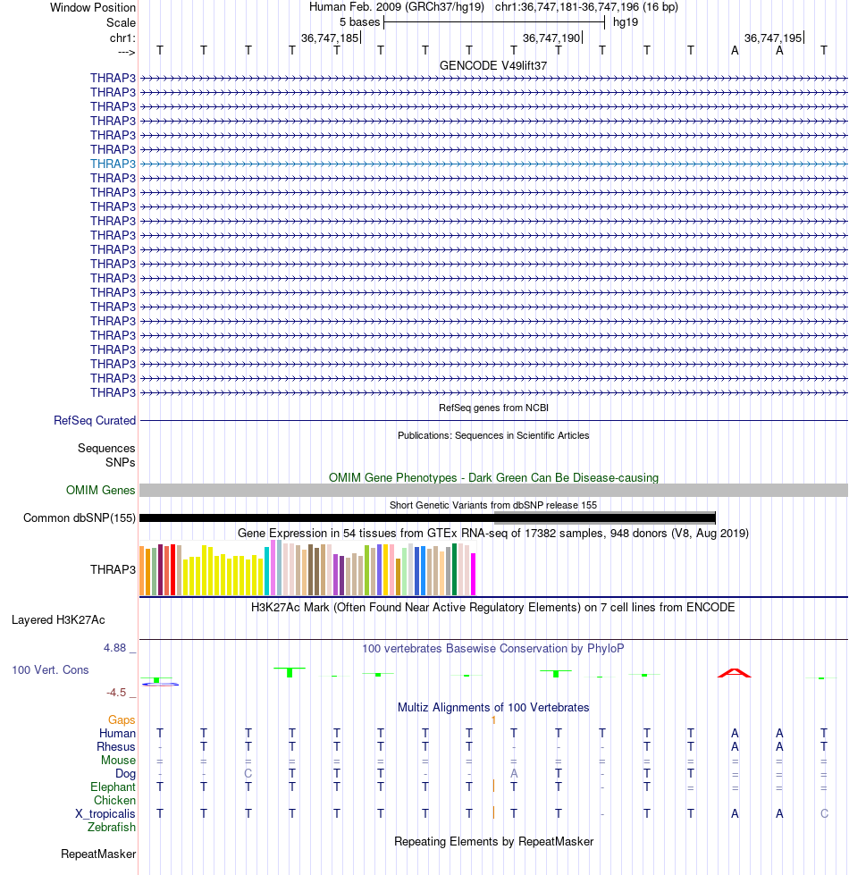Click 'Publications: Sequences in Scientific Articles' title
The height and width of the screenshot is (875, 849).
click(x=493, y=435)
